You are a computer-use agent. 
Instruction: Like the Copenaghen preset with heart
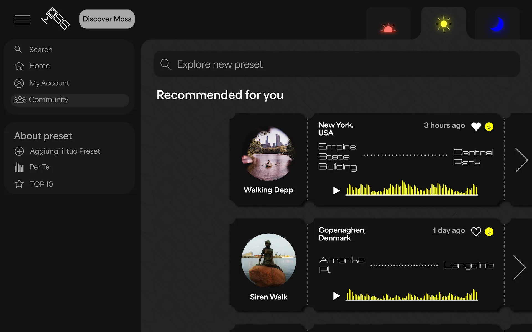pyautogui.click(x=476, y=232)
